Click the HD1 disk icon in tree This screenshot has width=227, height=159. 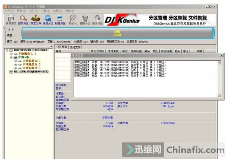11,72
